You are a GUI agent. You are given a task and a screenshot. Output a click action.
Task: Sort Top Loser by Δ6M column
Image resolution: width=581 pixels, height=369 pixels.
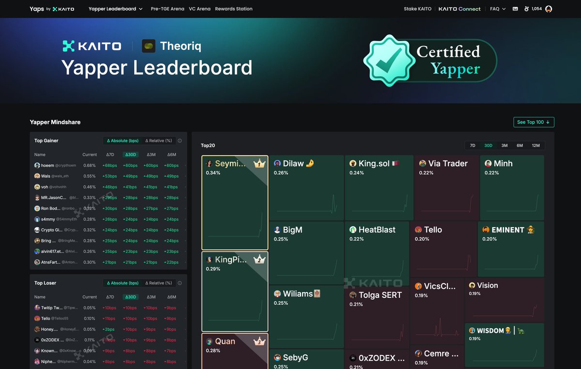coord(171,297)
